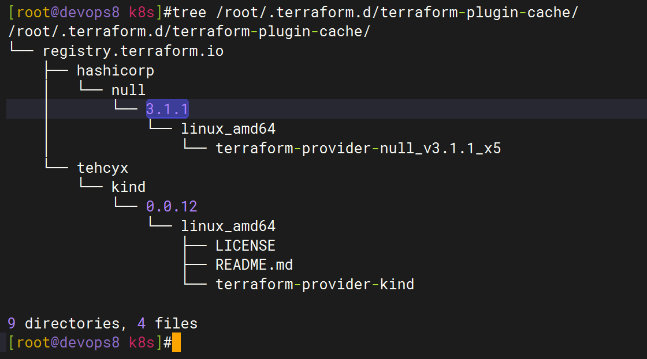Image resolution: width=647 pixels, height=359 pixels.
Task: Select the /root/.terraform.d/terraform-plugin-cache/ output path line
Action: 189,32
